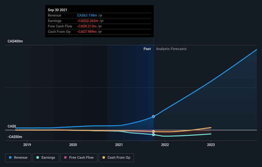The height and width of the screenshot is (167, 262).
Task: Click the pink Free Cash Flow legend dot
Action: 65,157
